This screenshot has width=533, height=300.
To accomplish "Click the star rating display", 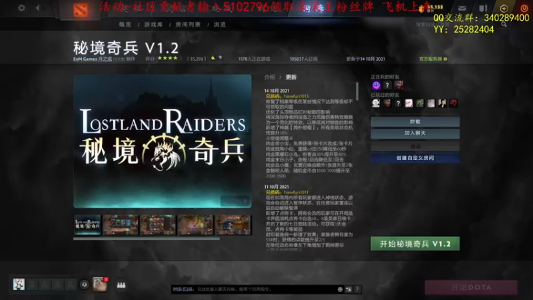I will pyautogui.click(x=170, y=58).
